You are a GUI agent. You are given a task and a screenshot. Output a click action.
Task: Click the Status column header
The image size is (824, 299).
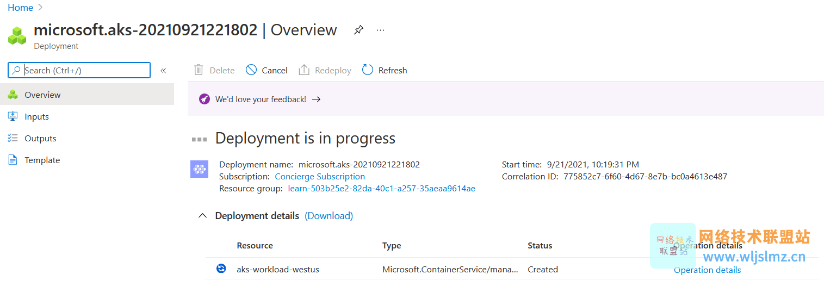click(x=540, y=246)
